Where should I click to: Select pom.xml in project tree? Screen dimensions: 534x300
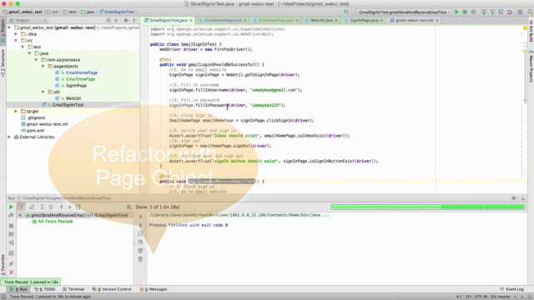click(x=35, y=131)
